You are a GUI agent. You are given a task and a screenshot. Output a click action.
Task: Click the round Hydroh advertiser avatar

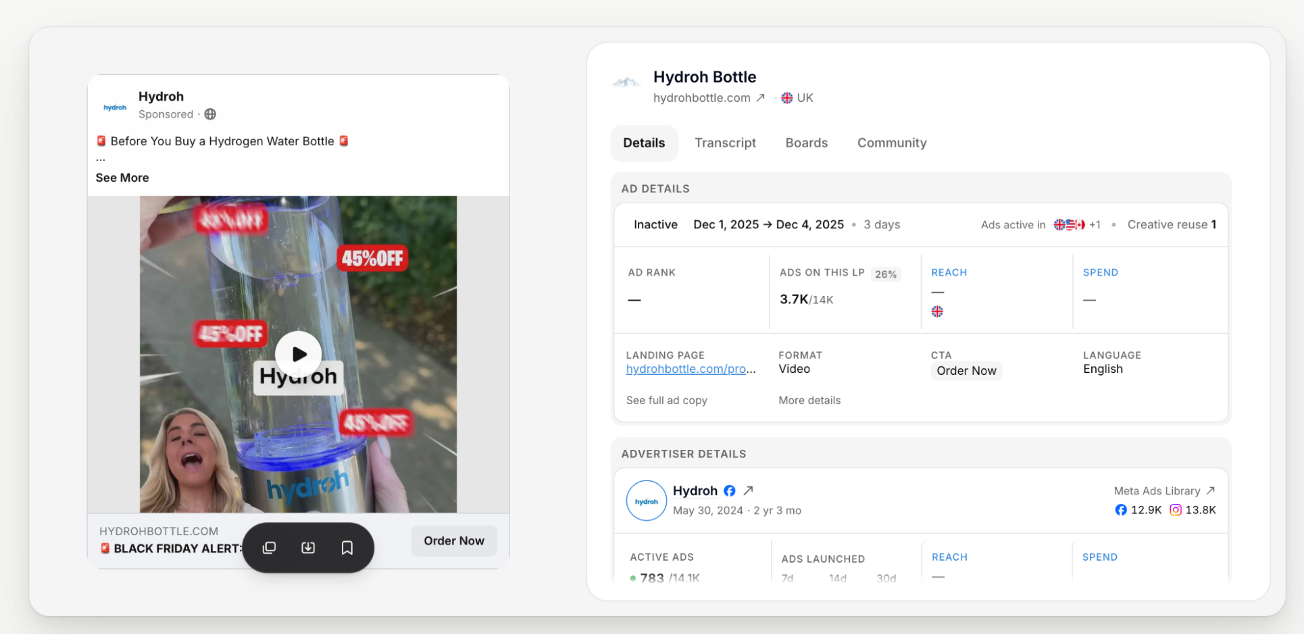click(646, 501)
